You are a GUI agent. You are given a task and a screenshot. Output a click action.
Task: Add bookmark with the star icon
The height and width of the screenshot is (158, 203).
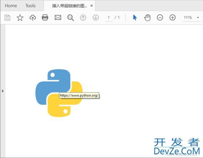click(20, 18)
